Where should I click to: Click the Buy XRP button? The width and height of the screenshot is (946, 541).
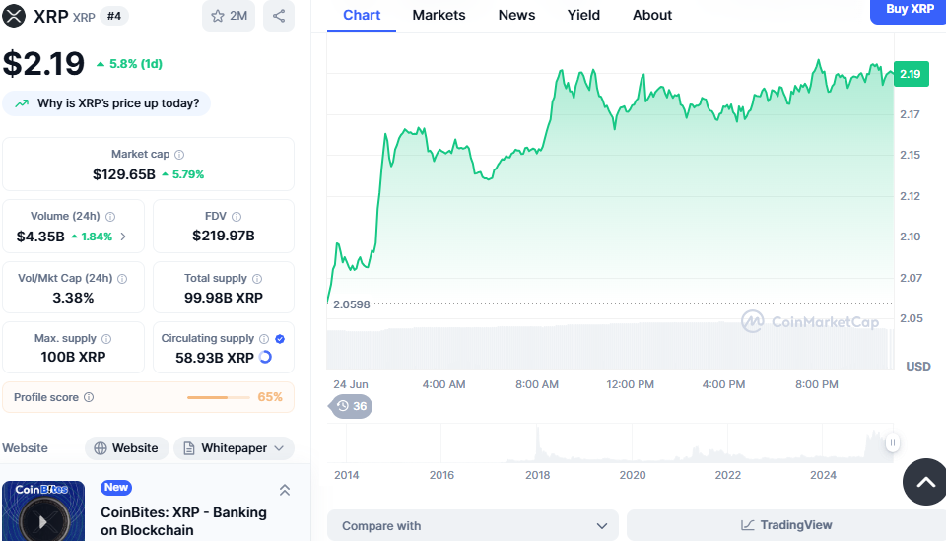click(x=910, y=10)
